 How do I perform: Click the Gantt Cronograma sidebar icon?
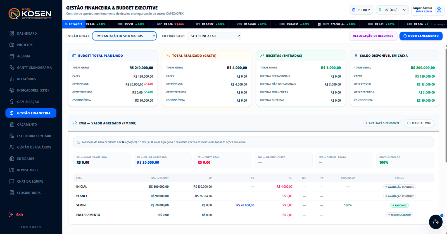(12, 68)
